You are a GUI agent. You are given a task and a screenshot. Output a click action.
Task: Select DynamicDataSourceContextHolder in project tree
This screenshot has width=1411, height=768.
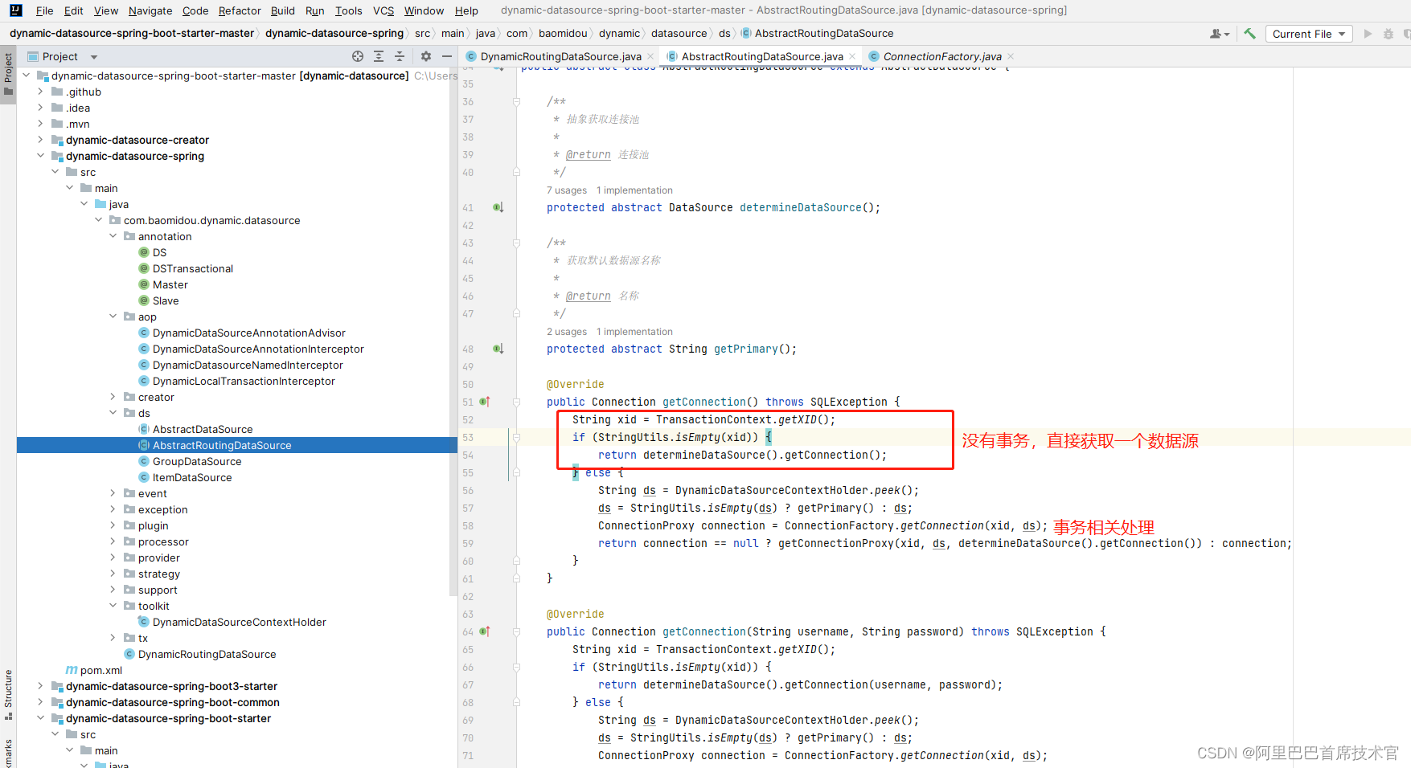pyautogui.click(x=239, y=622)
